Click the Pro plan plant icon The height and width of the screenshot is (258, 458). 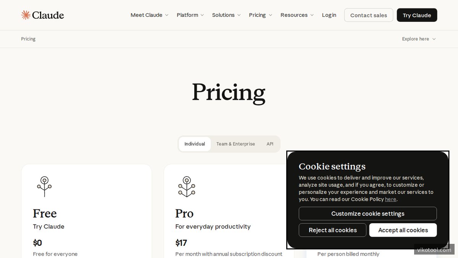click(187, 187)
